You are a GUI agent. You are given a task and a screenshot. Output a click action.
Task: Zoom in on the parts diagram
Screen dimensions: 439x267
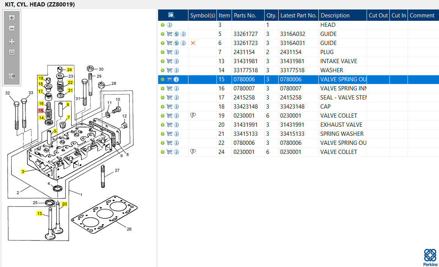click(12, 18)
